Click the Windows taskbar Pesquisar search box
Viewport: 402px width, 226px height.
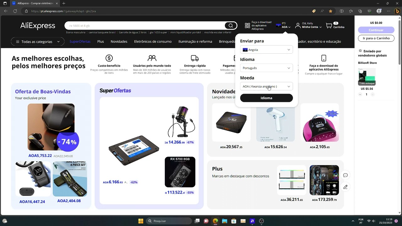click(x=169, y=221)
